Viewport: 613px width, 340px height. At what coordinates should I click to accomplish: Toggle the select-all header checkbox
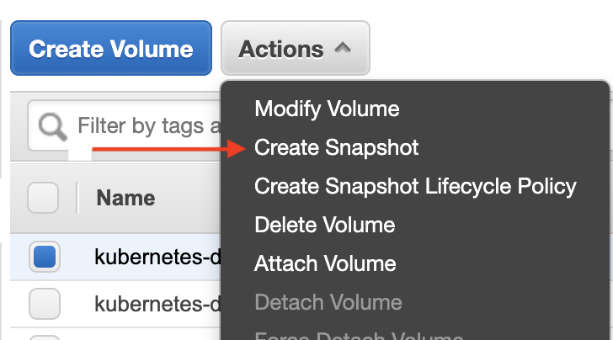[43, 198]
